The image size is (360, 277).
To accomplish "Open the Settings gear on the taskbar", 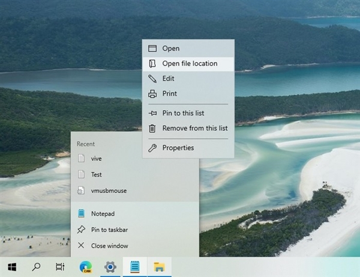I will tap(110, 266).
